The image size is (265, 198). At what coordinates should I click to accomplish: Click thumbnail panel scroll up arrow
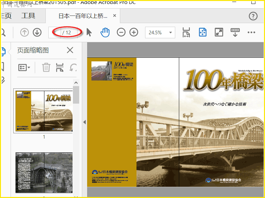coord(76,83)
